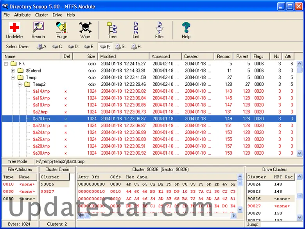This screenshot has height=229, width=305.
Task: Open the Drive menu
Action: pyautogui.click(x=57, y=15)
